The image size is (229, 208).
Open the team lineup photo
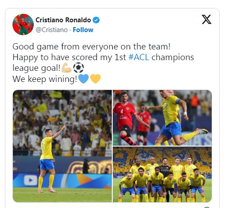click(x=162, y=175)
